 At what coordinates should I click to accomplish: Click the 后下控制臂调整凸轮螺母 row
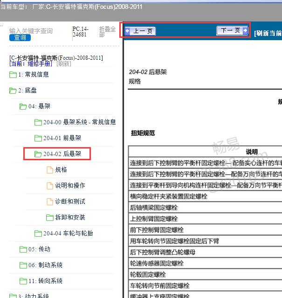tap(205, 252)
